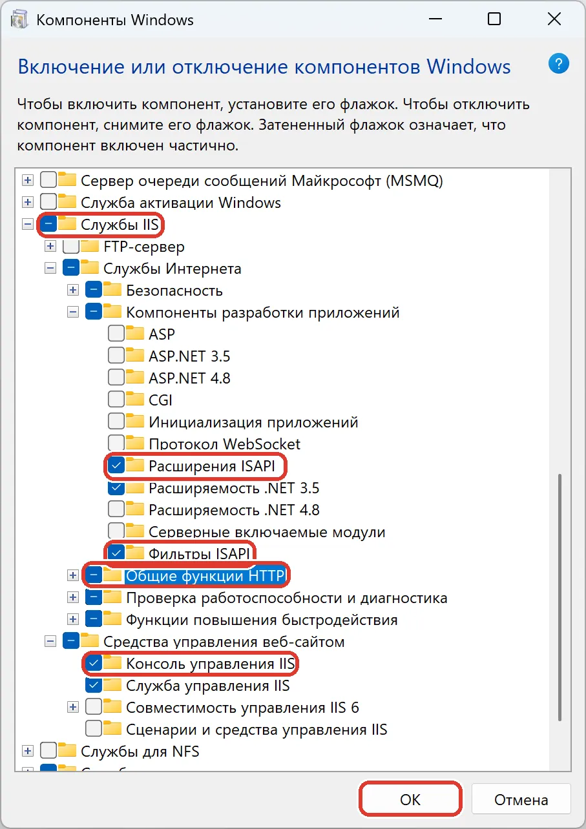Collapse the Службы Интернета node
Screen dimensions: 586x829
click(50, 268)
